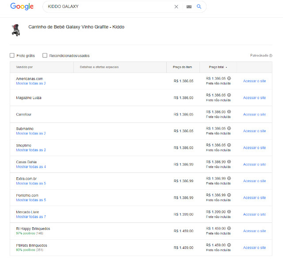Click price info icon in Extra.com.br row
283x264 pixels.
pos(229,178)
